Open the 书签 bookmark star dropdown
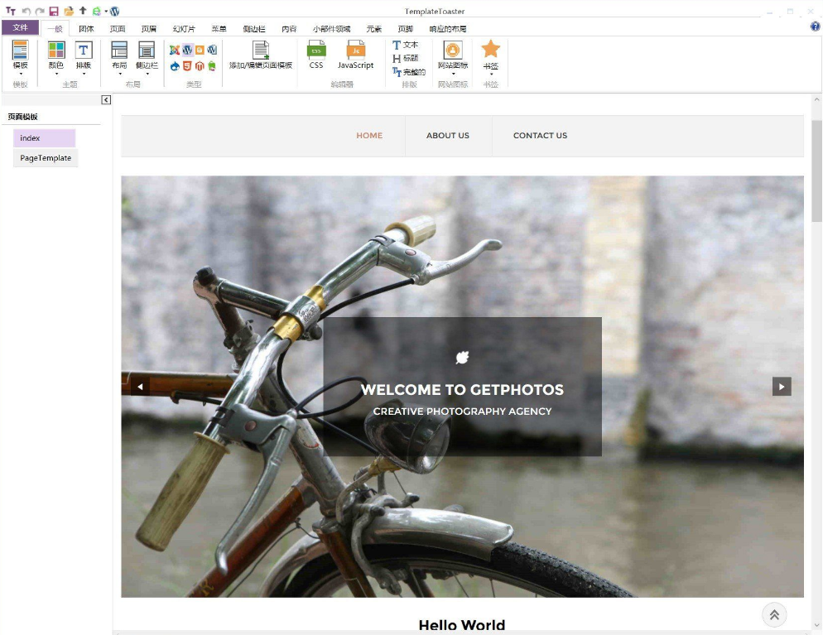 click(491, 74)
